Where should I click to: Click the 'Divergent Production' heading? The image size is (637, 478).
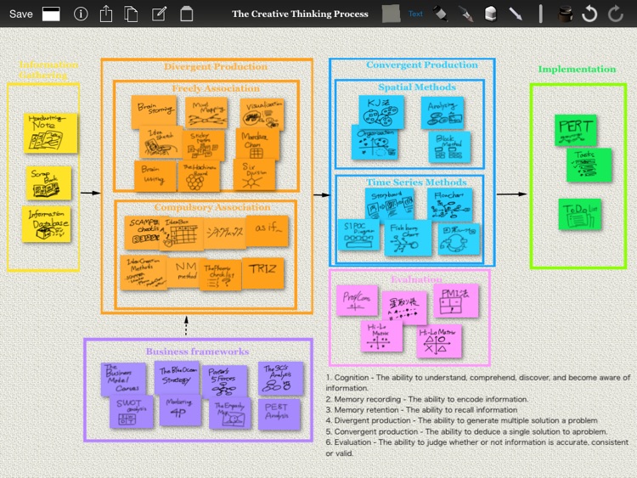216,67
